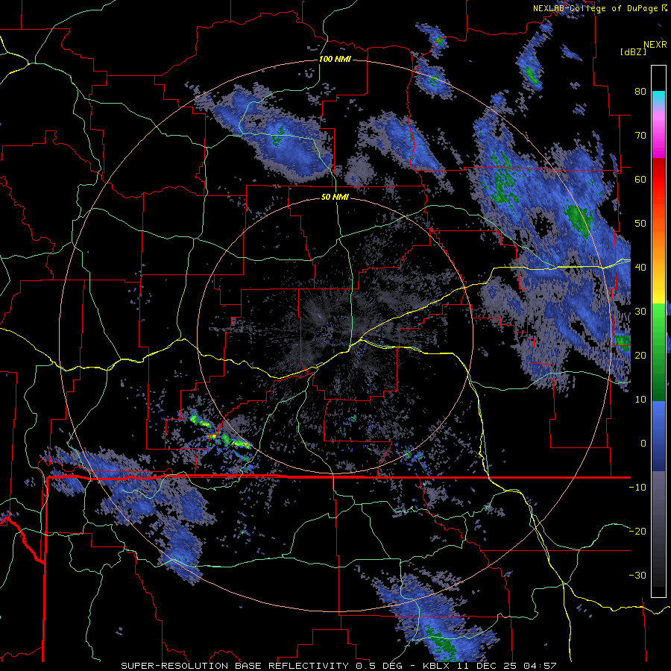671x671 pixels.
Task: Click the KBLX station ID in the caption
Action: (435, 666)
